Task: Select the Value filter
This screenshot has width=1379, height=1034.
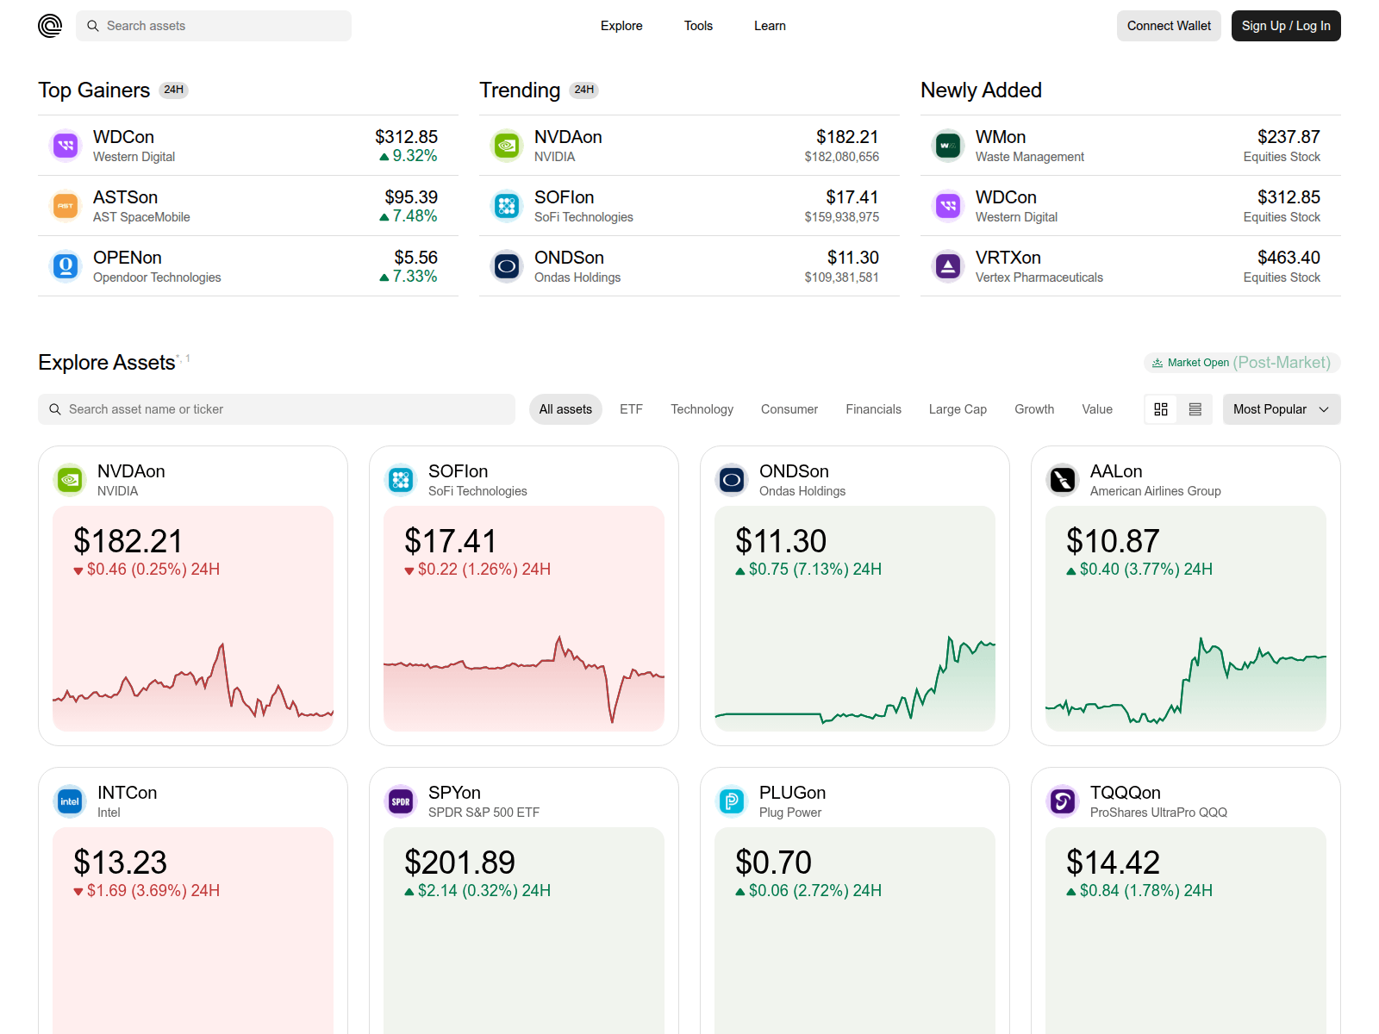Action: pyautogui.click(x=1097, y=409)
